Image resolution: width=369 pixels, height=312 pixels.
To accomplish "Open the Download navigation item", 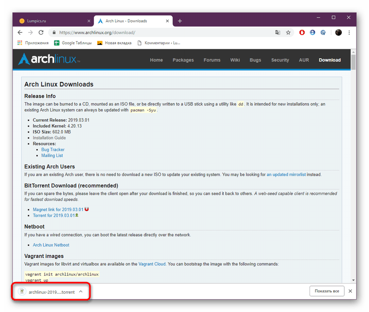I will 330,60.
